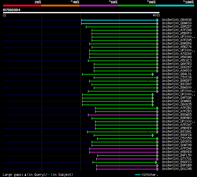
Task: Click the UniRef100_A5BVF0 label
Action: pos(177,34)
